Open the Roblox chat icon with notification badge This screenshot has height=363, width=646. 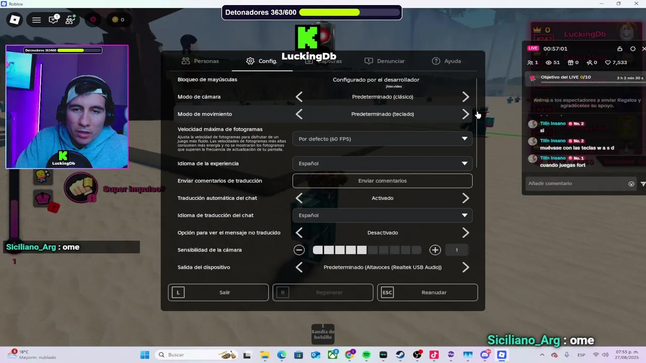click(x=53, y=20)
